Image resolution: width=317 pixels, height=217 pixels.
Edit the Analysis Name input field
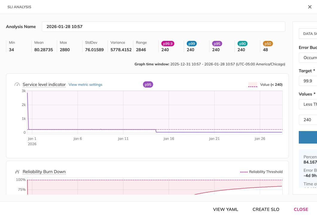(164, 27)
